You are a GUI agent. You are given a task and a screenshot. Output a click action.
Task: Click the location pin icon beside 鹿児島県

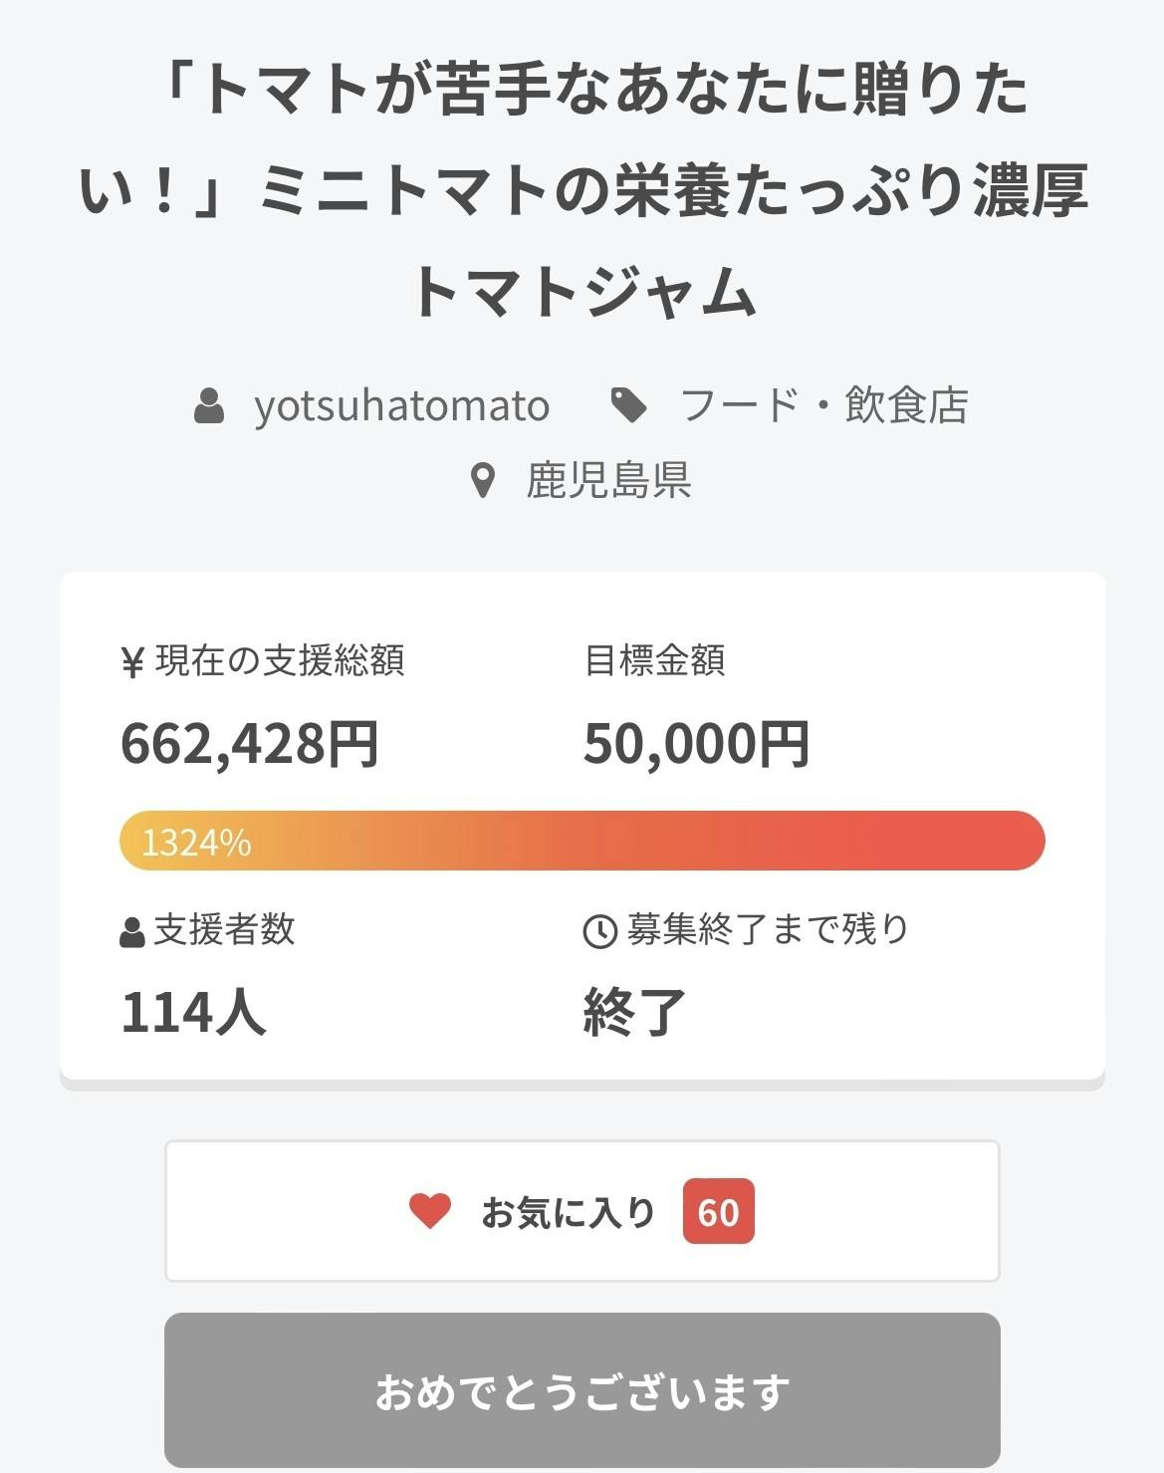click(x=483, y=481)
